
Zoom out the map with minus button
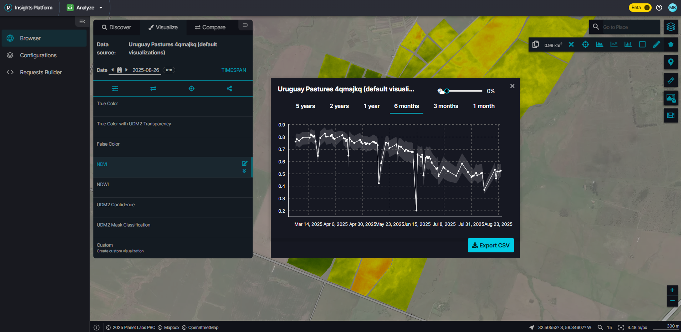point(672,301)
